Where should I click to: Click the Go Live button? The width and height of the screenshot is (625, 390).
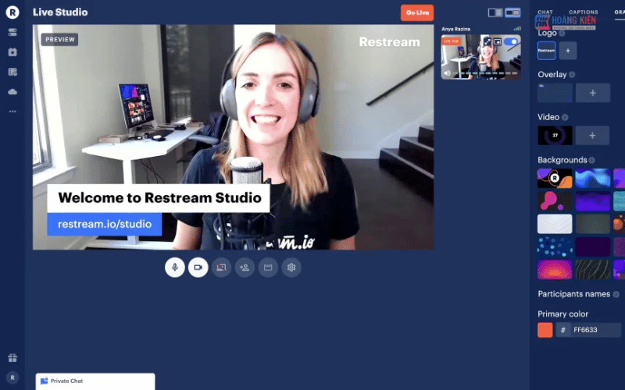pos(417,12)
